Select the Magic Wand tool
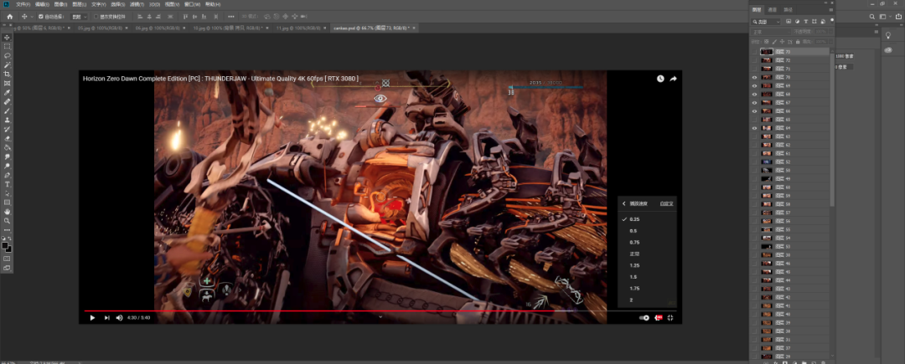 point(7,65)
